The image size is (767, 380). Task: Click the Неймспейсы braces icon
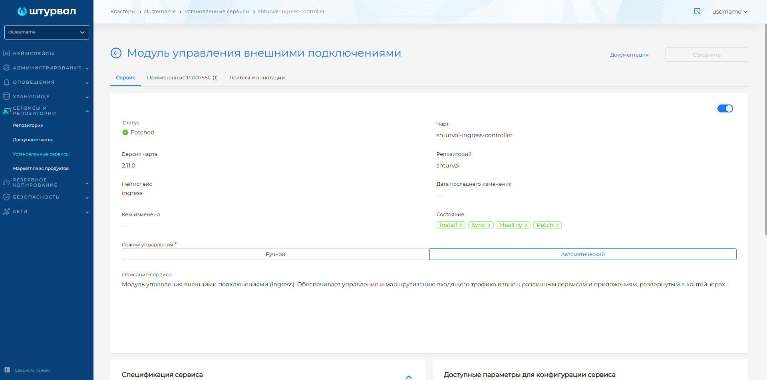coord(6,53)
